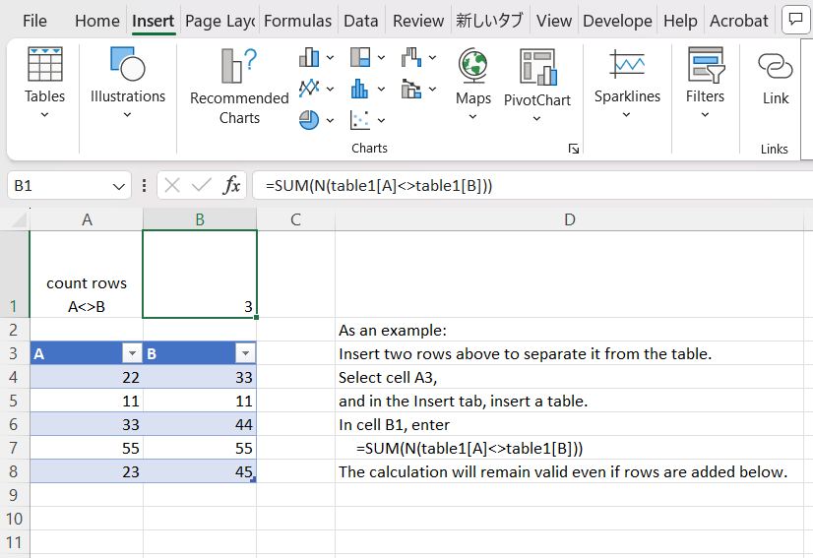Insert a hierarchy treemap chart
Screen dimensions: 813x558
click(360, 57)
